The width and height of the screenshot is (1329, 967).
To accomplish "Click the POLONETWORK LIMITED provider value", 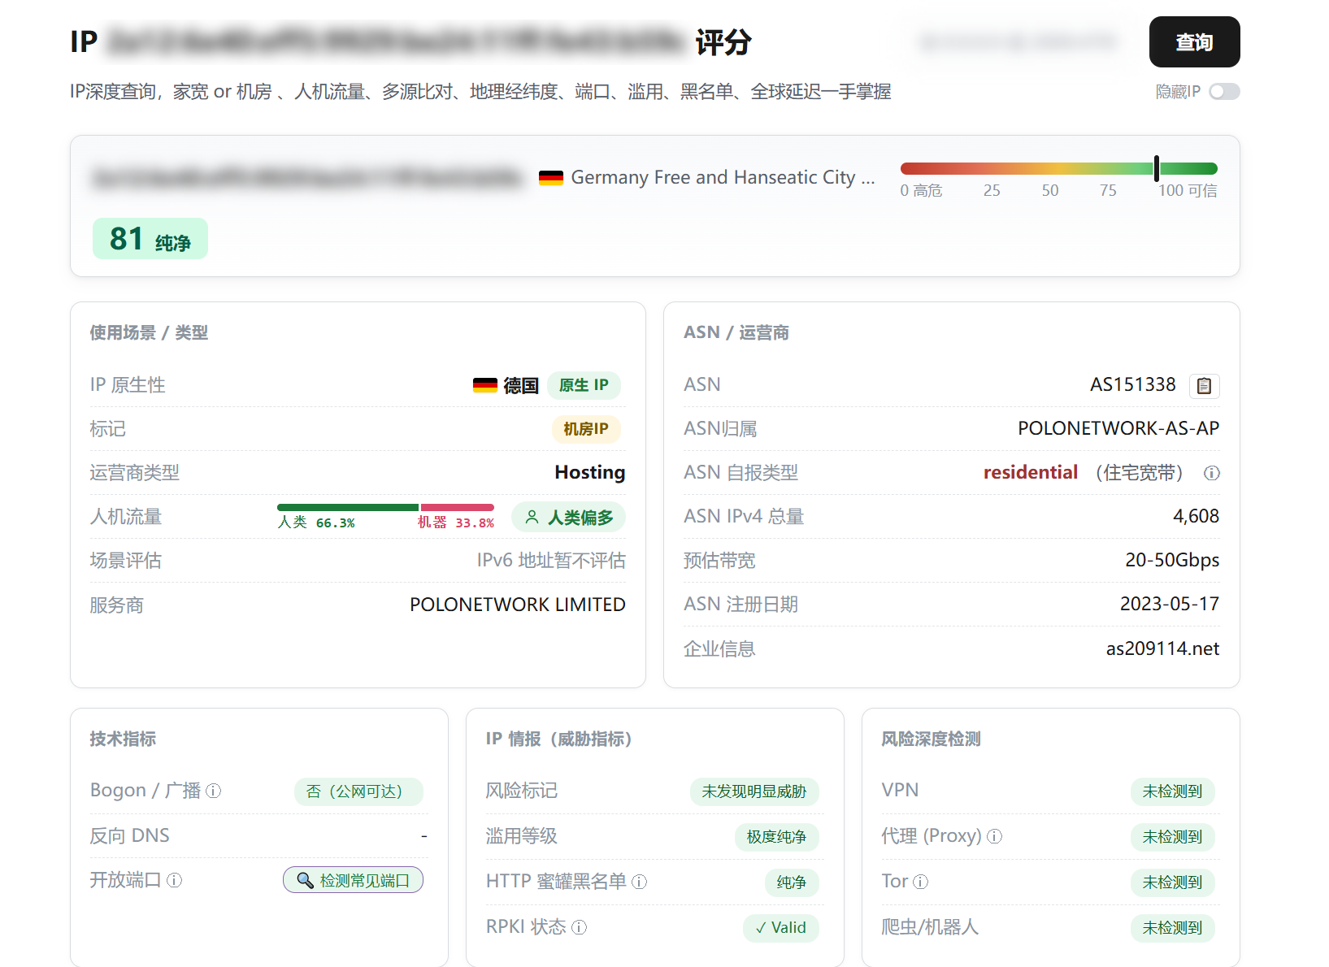I will [518, 605].
